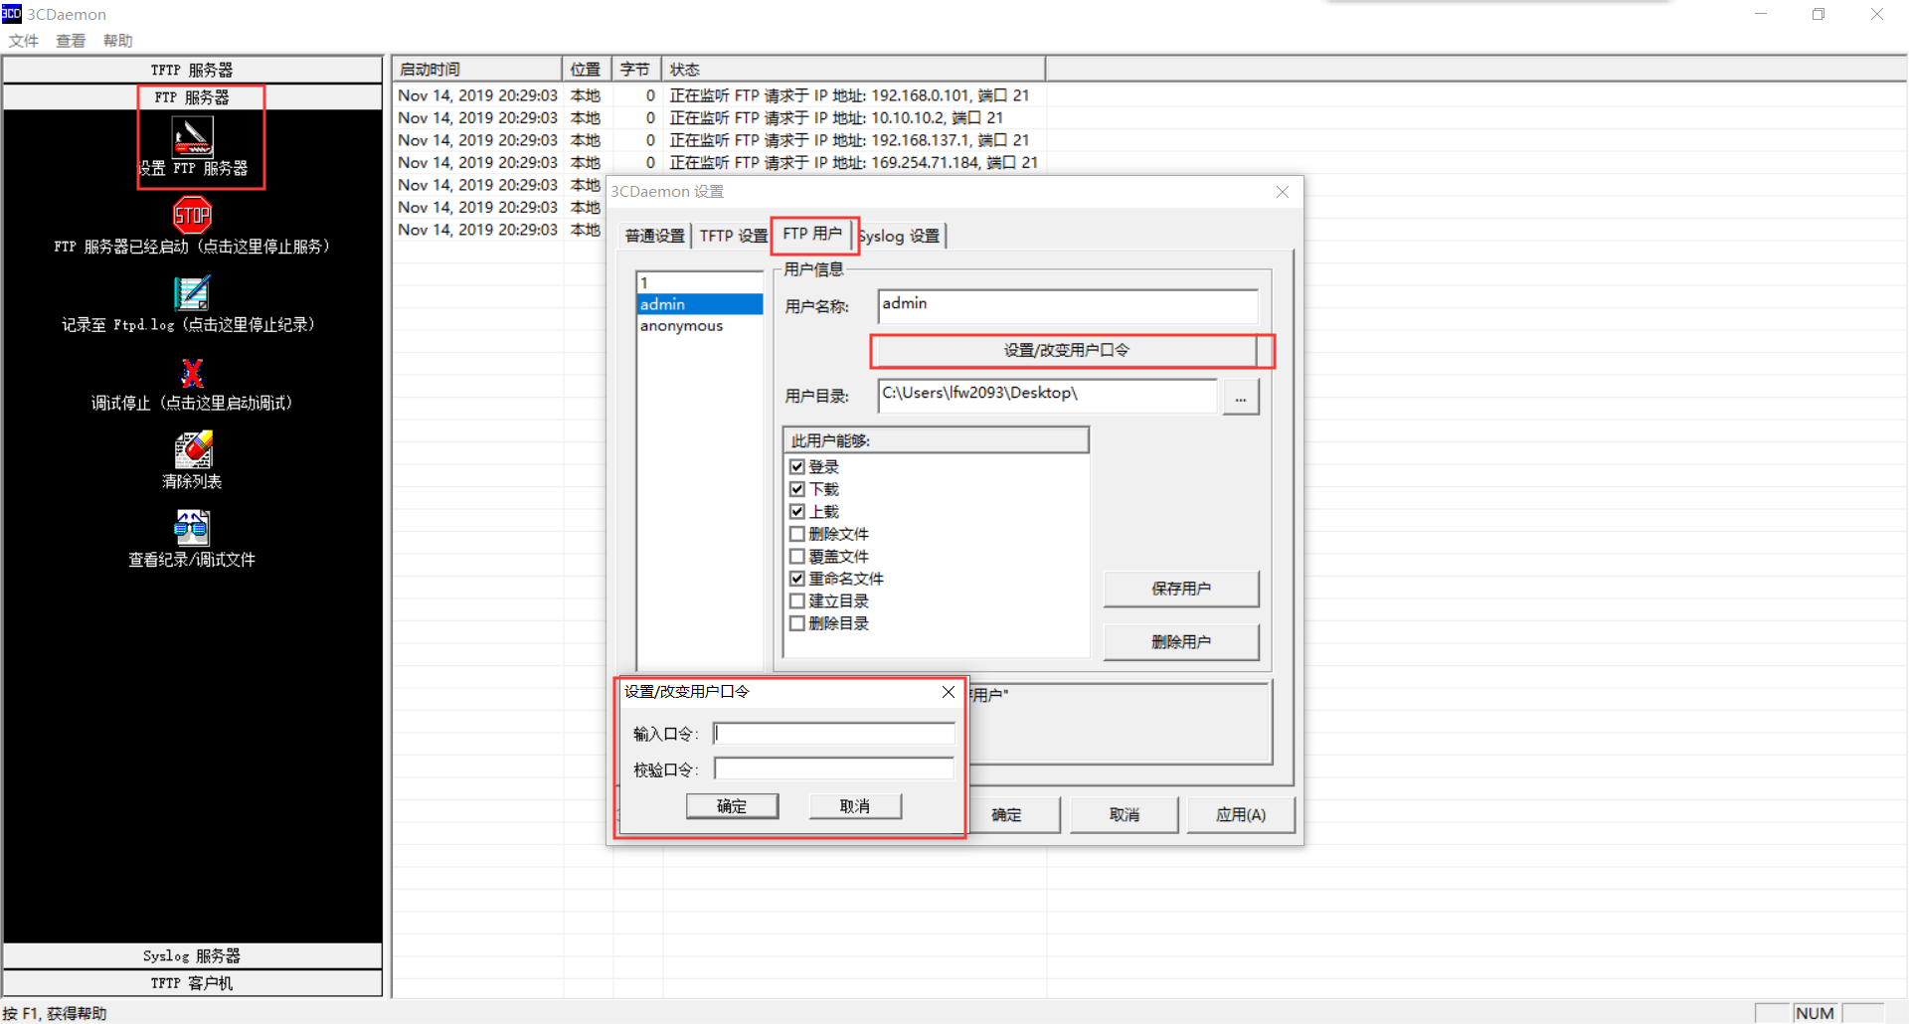Click the browse '...' button for user directory
1909x1024 pixels.
click(x=1240, y=397)
